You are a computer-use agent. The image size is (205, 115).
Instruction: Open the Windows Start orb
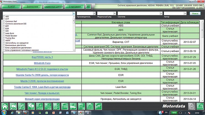[x=4, y=113]
